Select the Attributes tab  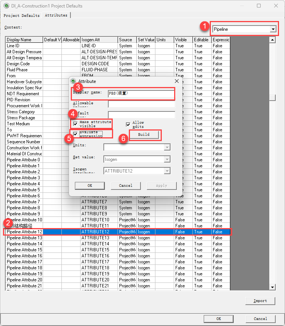56,15
